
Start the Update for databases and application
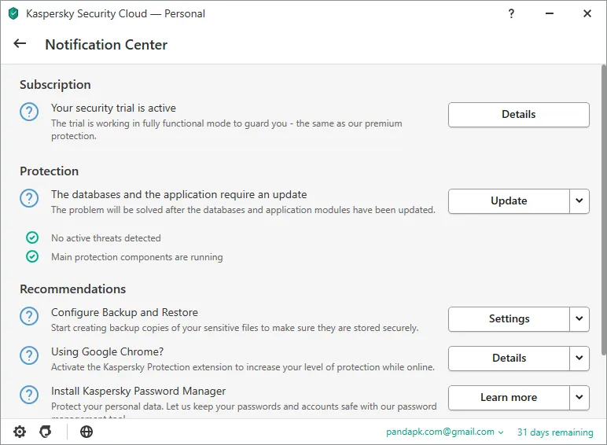509,200
